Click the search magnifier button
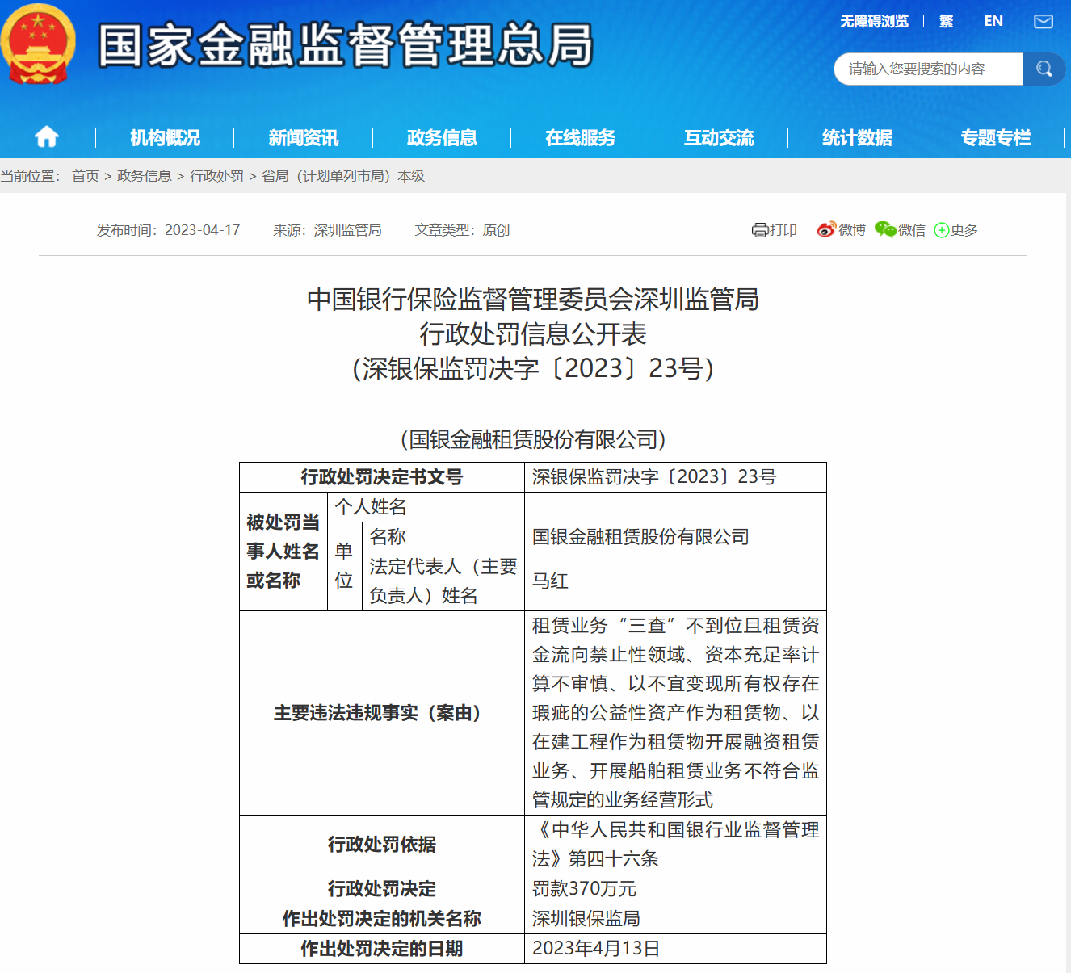This screenshot has height=973, width=1071. 1044,69
